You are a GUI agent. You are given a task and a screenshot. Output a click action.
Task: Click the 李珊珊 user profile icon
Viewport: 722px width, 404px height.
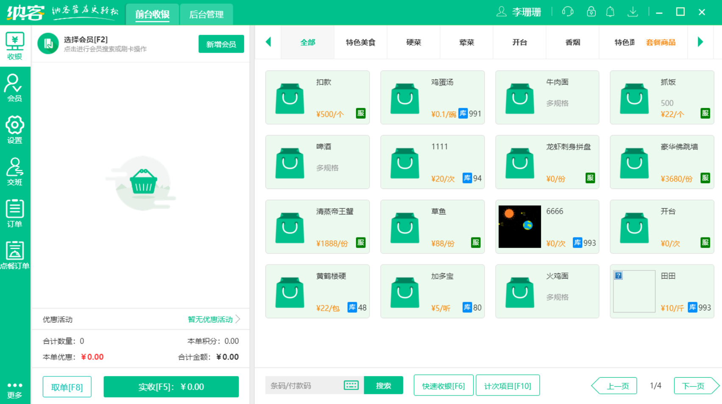tap(502, 12)
